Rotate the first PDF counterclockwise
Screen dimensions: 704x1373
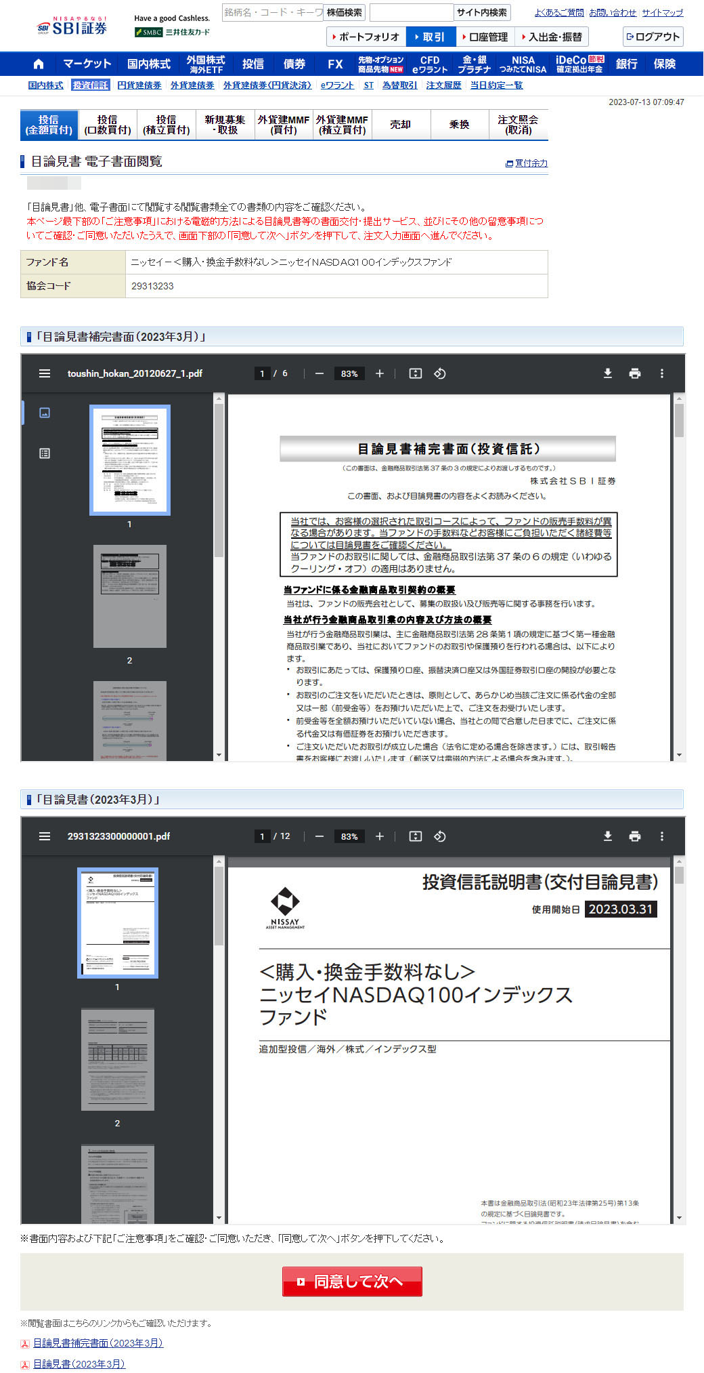pyautogui.click(x=439, y=373)
